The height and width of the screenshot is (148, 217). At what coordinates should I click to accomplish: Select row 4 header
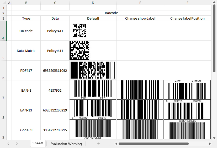pyautogui.click(x=3, y=31)
